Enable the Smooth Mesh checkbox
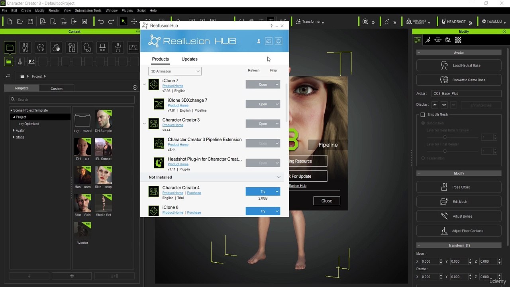Screen dimensions: 510x287 coord(423,115)
